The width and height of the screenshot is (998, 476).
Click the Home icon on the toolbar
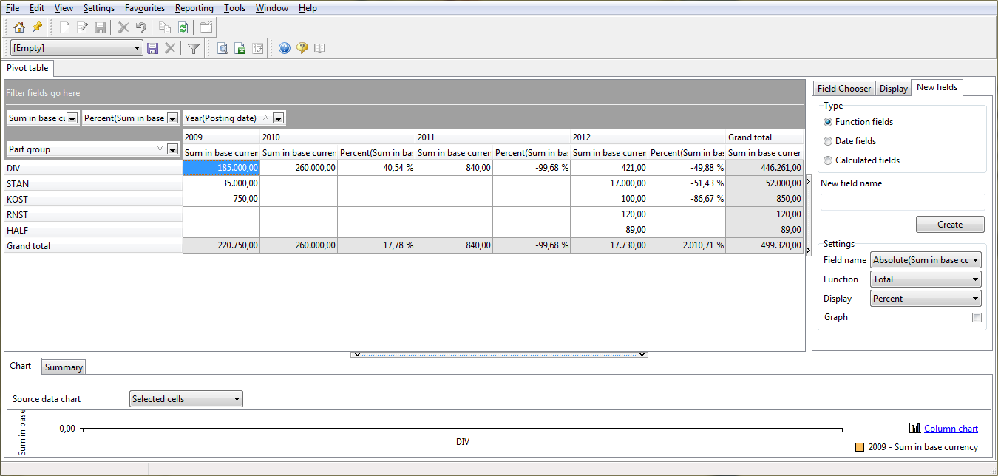pos(18,27)
